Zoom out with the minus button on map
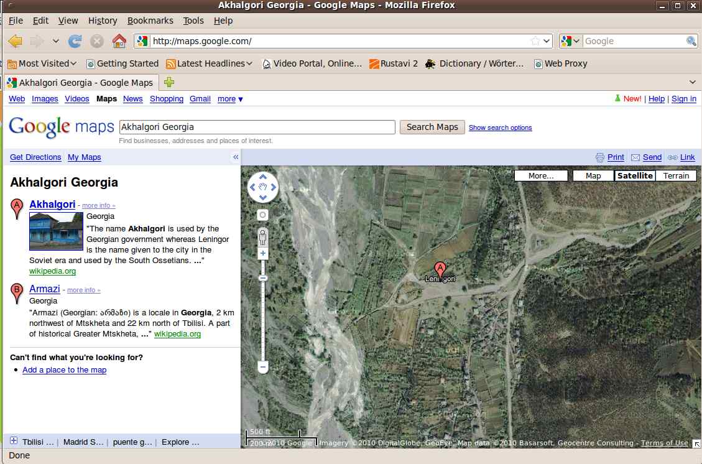The image size is (702, 464). click(263, 367)
